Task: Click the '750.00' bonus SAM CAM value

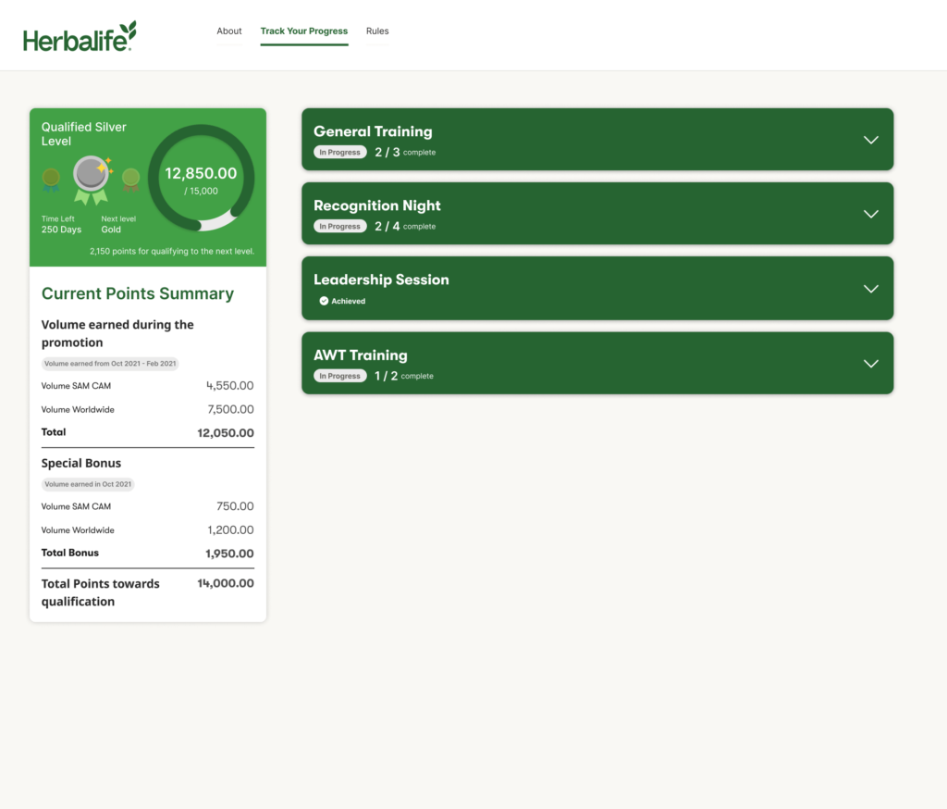Action: tap(235, 506)
